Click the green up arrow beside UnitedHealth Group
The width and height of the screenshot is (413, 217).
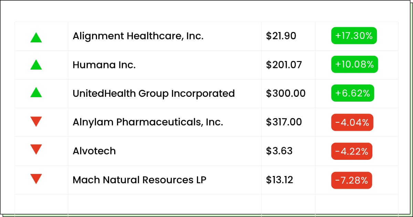tap(36, 93)
